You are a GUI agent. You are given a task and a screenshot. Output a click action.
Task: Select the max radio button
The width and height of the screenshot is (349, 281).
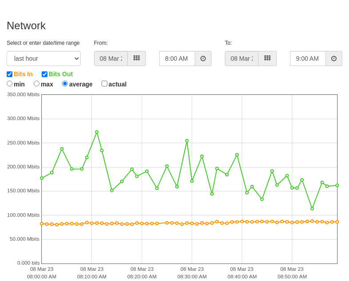(x=36, y=84)
